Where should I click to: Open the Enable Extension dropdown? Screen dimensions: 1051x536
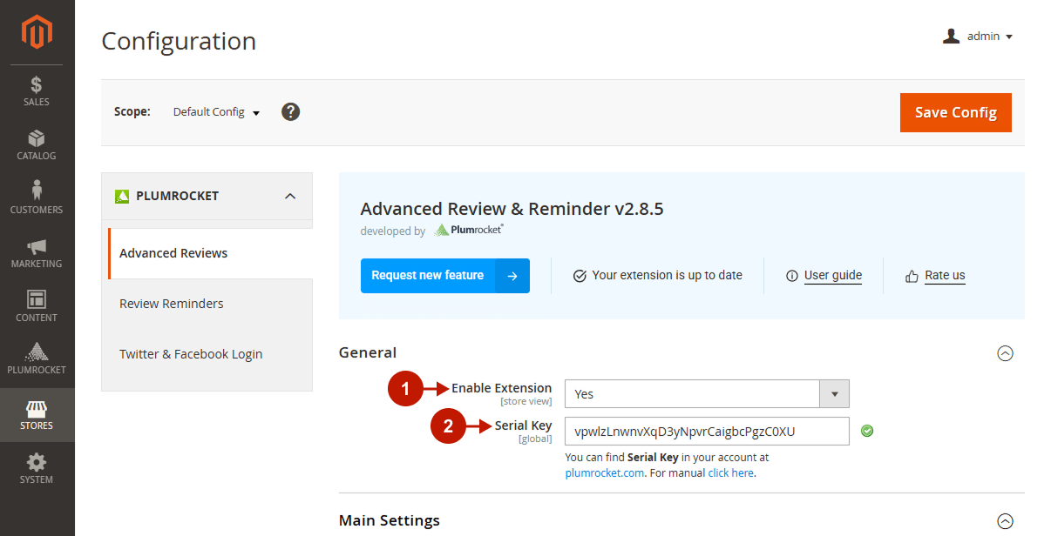707,394
